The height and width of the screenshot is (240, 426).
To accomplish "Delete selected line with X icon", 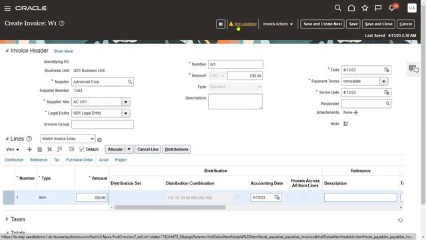I will click(x=49, y=149).
